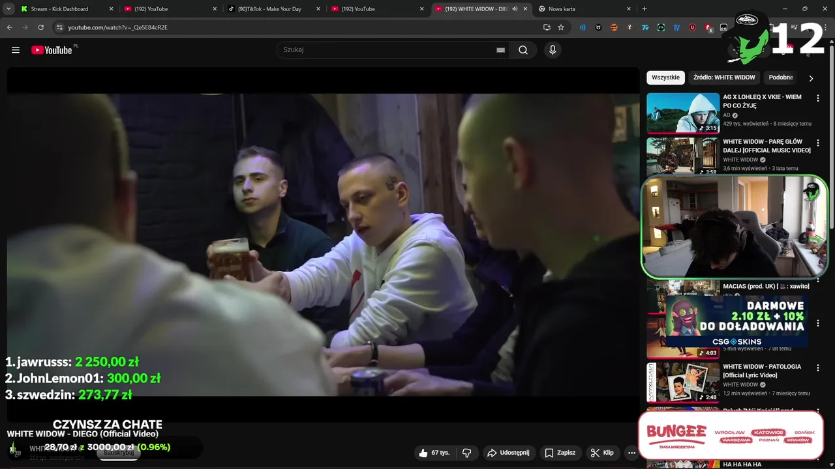Open Chrome three-dot menu

point(824,27)
